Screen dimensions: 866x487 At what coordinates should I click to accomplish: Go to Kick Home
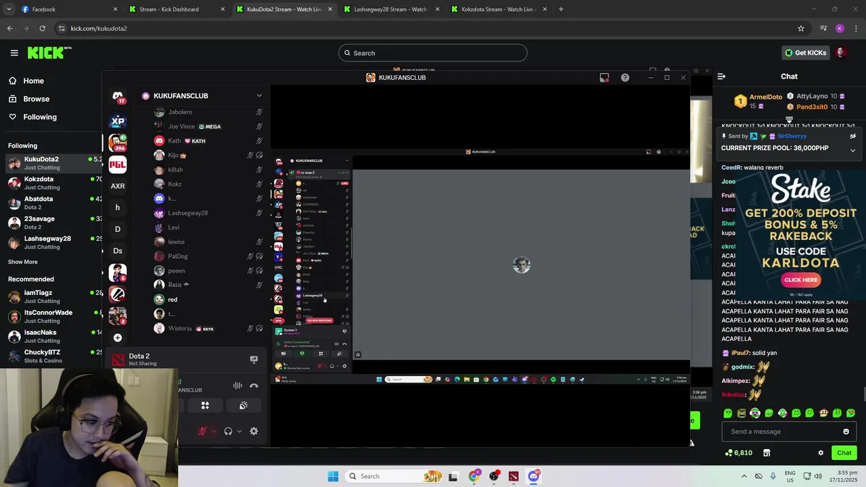coord(26,81)
